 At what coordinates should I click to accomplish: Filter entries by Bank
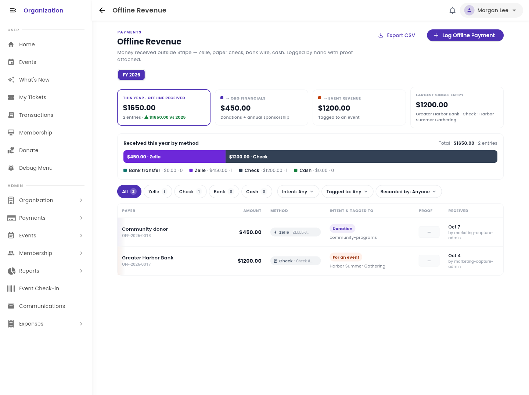click(x=224, y=191)
